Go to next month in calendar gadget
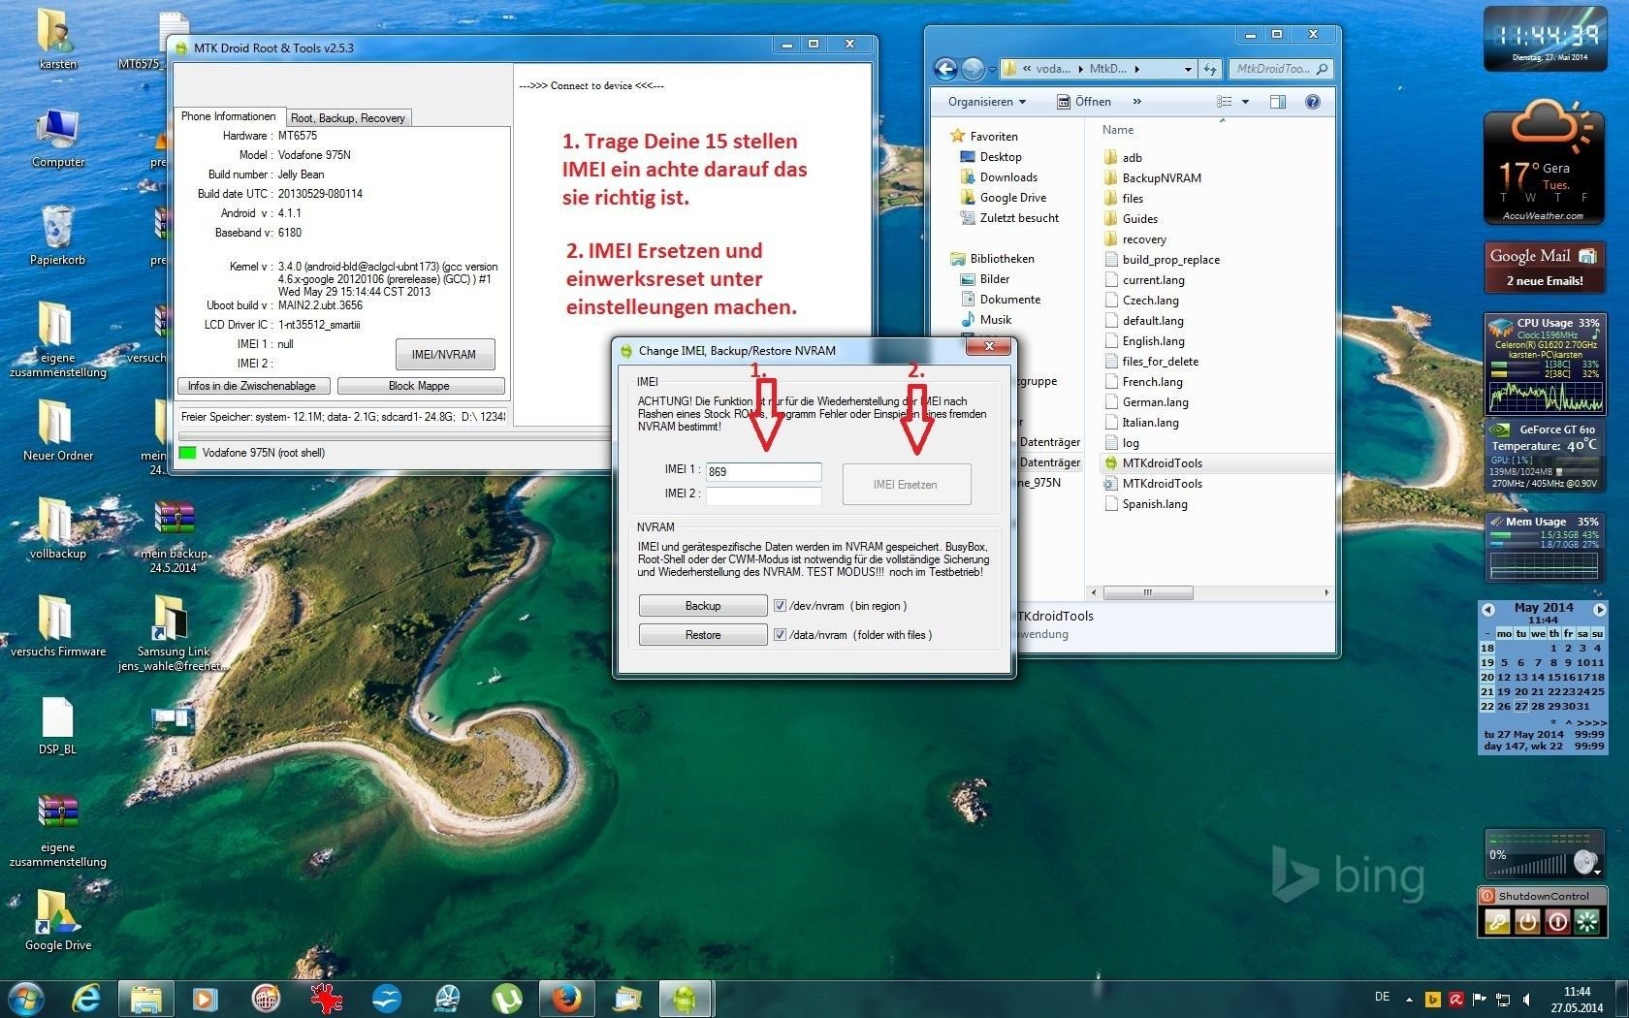This screenshot has width=1629, height=1018. (x=1600, y=609)
